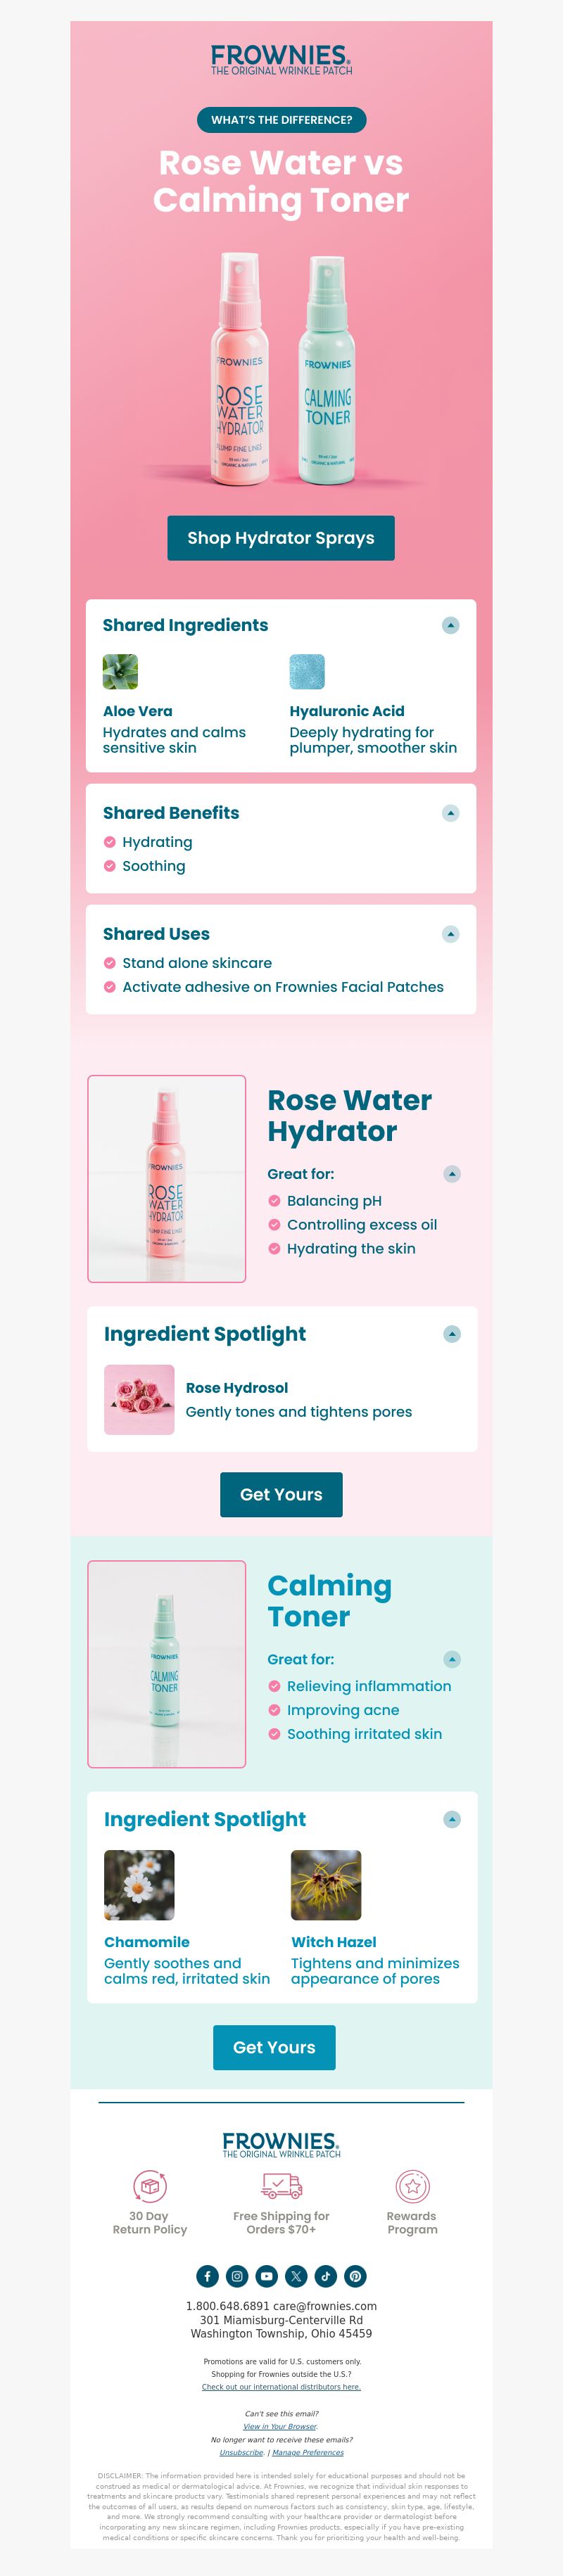This screenshot has width=563, height=2576.
Task: Click the Rewards Program star icon
Action: point(412,2187)
